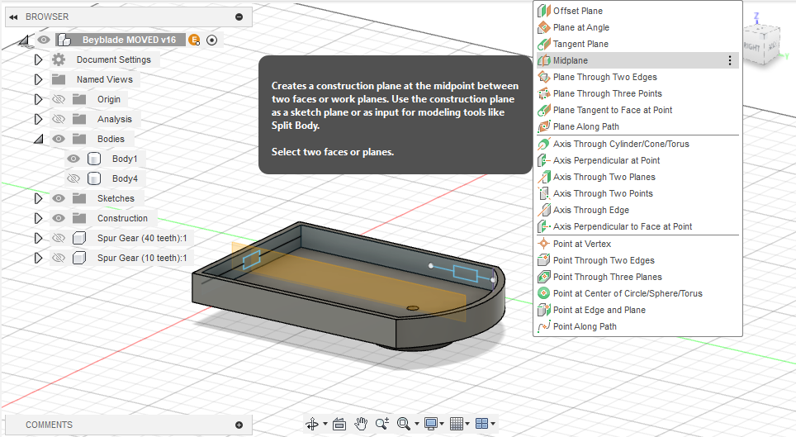Hide the Bodies folder
Image resolution: width=796 pixels, height=437 pixels.
click(x=59, y=139)
